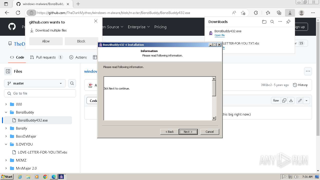
Task: Open the three-dot file actions menu
Action: point(308,71)
